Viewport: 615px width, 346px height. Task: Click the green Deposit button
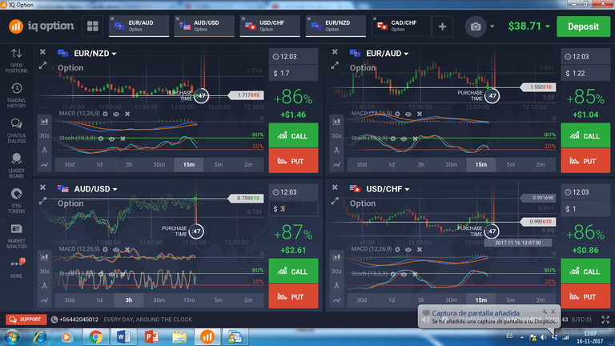tap(583, 26)
